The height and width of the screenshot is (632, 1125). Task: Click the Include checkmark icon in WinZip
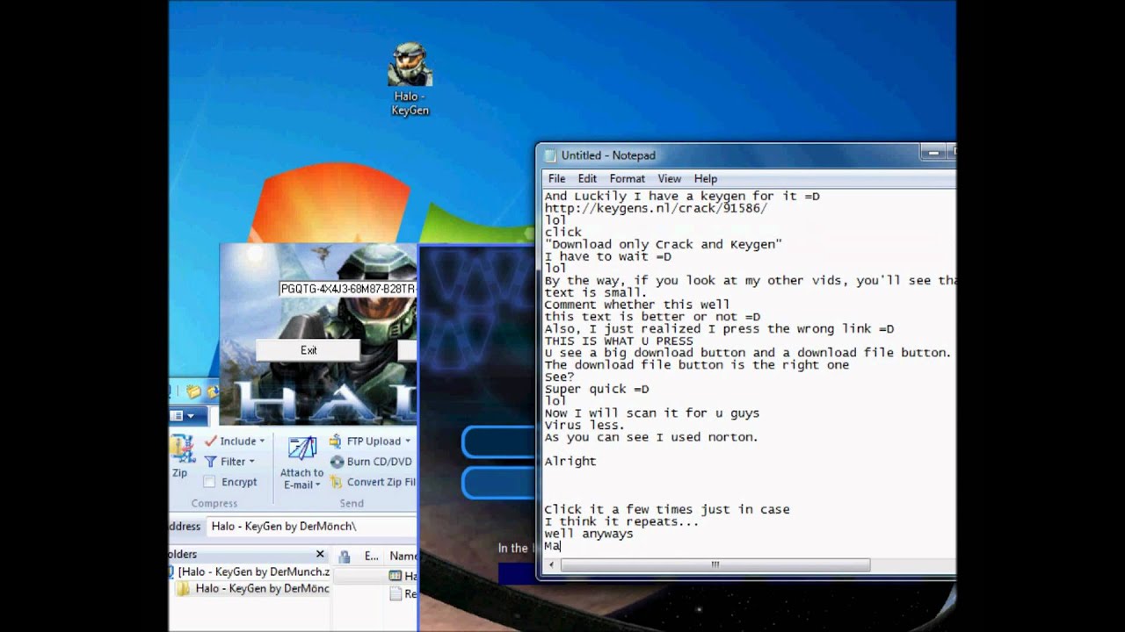point(210,441)
